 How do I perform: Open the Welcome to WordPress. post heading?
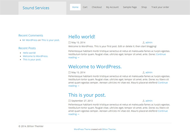pyautogui.click(x=95, y=66)
